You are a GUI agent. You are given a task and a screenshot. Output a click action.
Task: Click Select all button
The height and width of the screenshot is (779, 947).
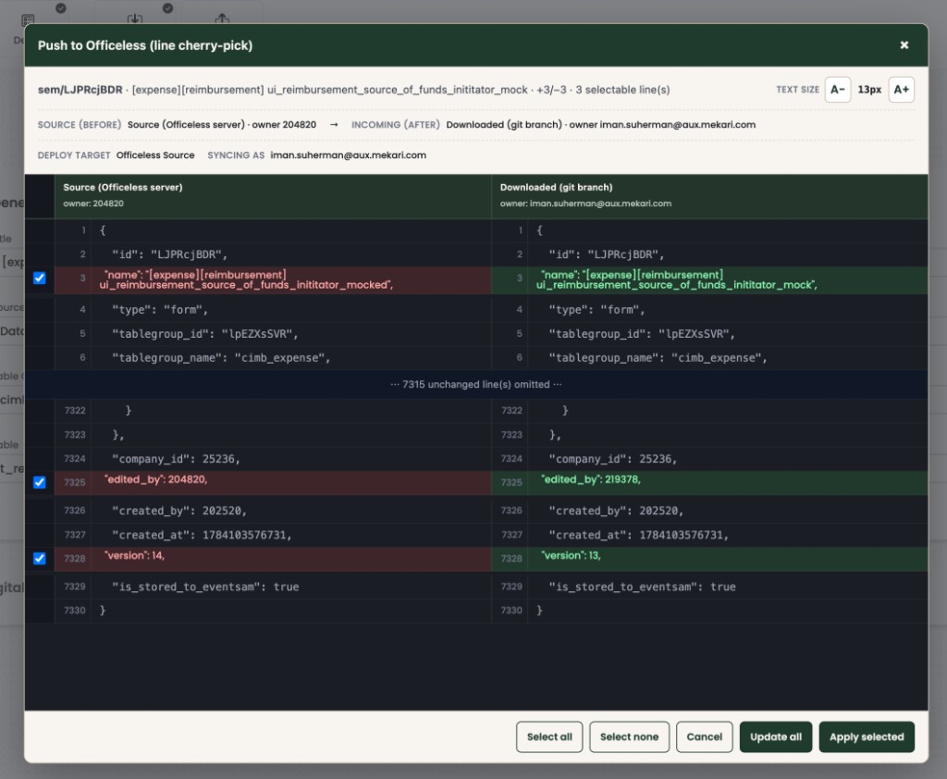(x=549, y=736)
